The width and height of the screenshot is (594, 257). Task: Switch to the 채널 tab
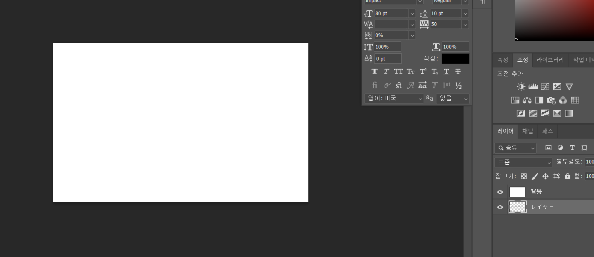tap(528, 131)
